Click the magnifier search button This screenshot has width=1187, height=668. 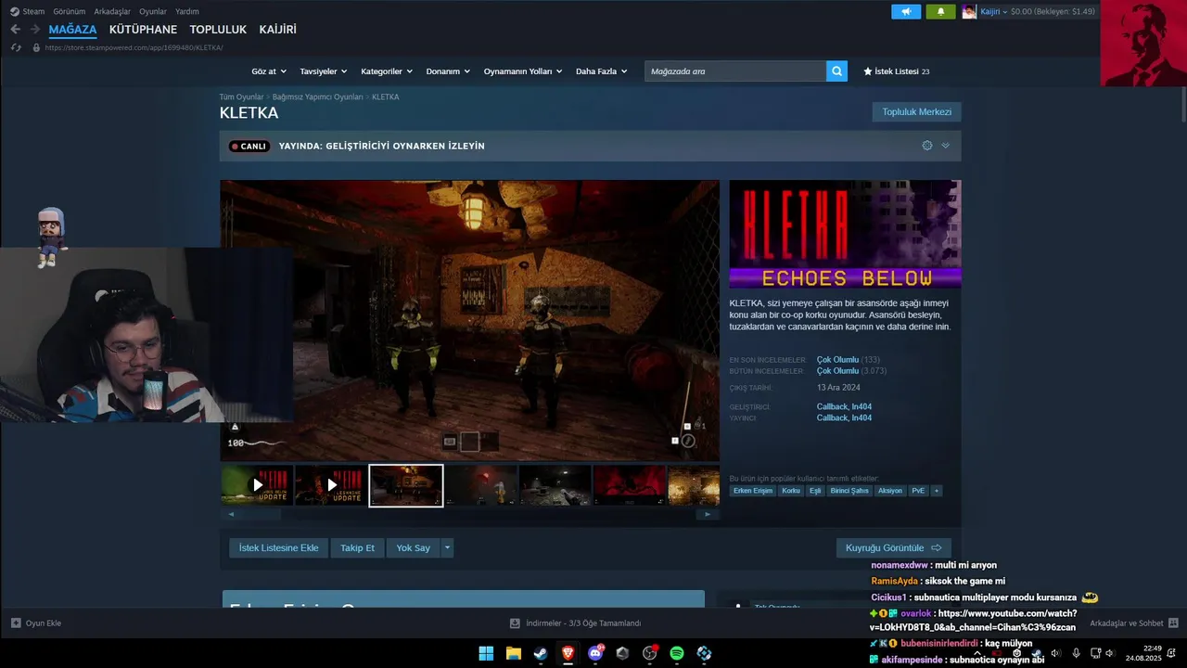coord(836,71)
